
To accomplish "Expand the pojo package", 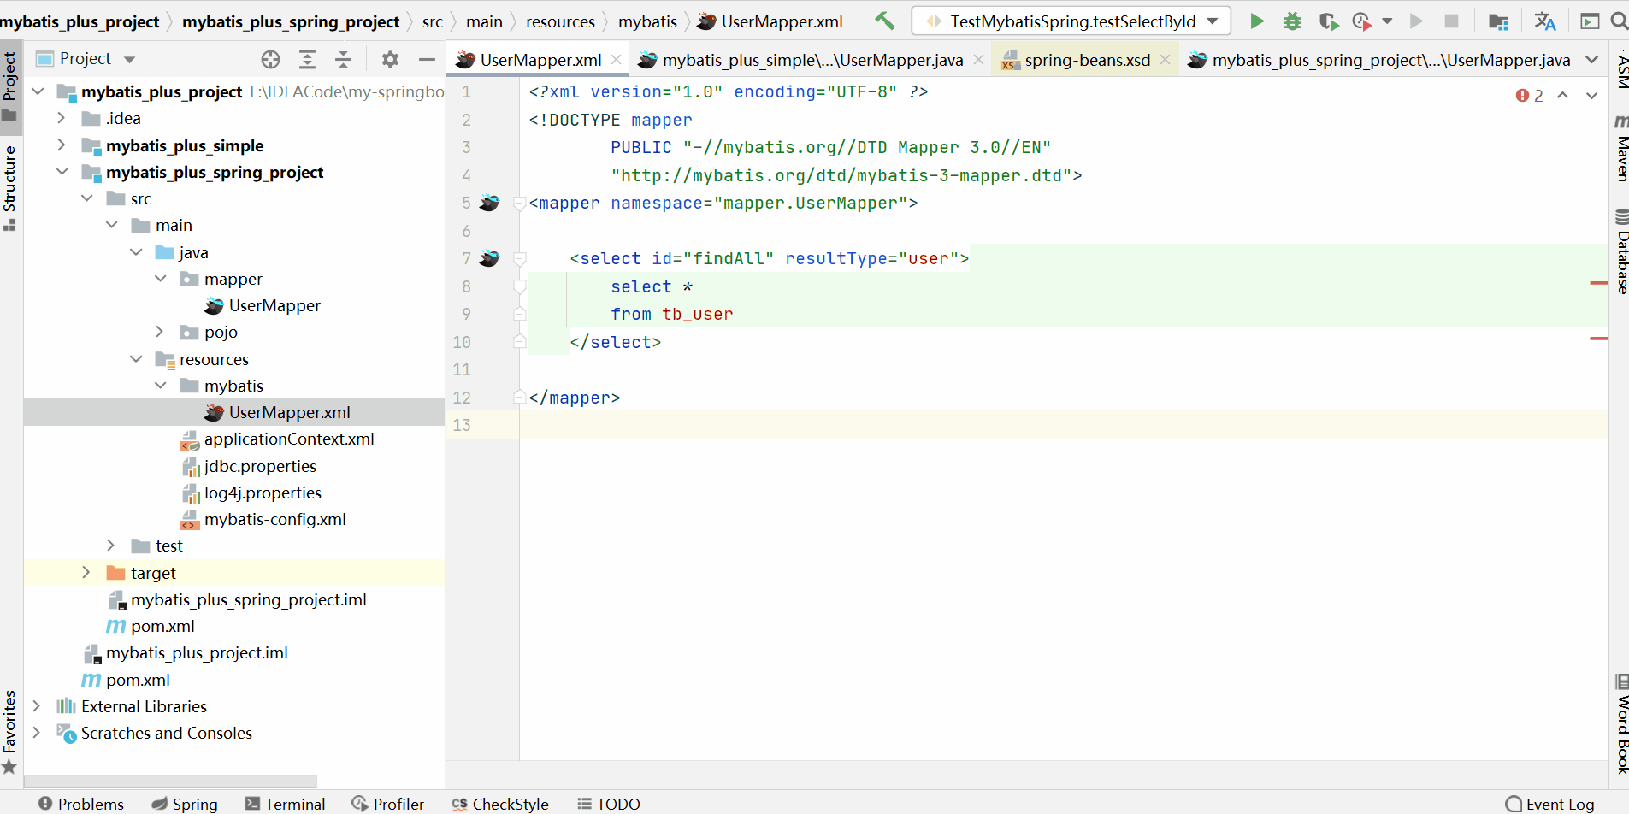I will click(x=160, y=332).
